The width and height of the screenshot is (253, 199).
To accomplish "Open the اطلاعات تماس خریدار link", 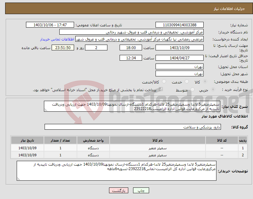I will [57, 39].
